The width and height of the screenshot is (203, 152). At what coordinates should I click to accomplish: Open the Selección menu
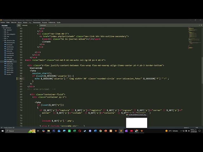point(14,22)
